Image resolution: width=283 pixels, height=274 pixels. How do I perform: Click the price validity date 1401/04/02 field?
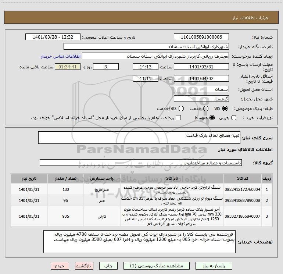click(201, 78)
